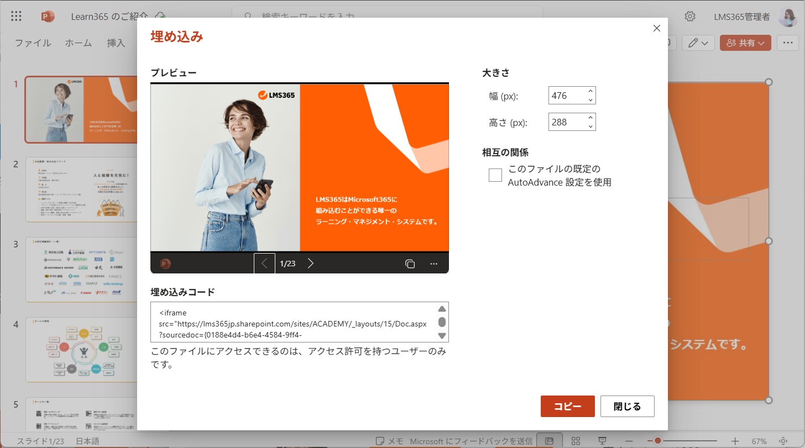Open the LMS365管理者 profile picture

[x=787, y=17]
